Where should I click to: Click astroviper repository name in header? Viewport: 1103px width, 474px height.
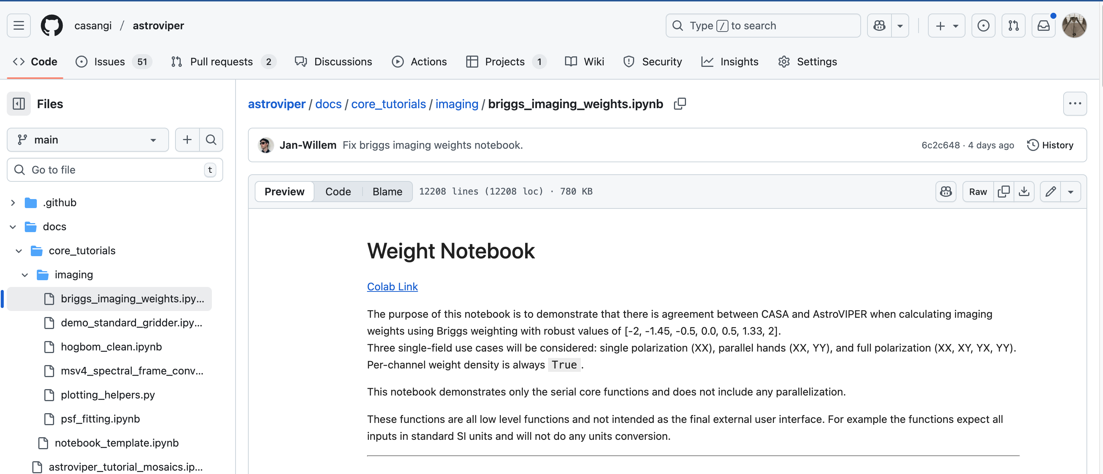pyautogui.click(x=158, y=26)
